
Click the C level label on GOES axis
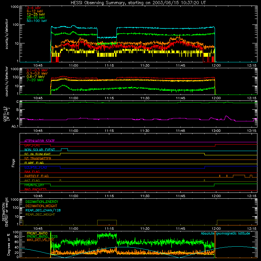pyautogui.click(x=18, y=102)
